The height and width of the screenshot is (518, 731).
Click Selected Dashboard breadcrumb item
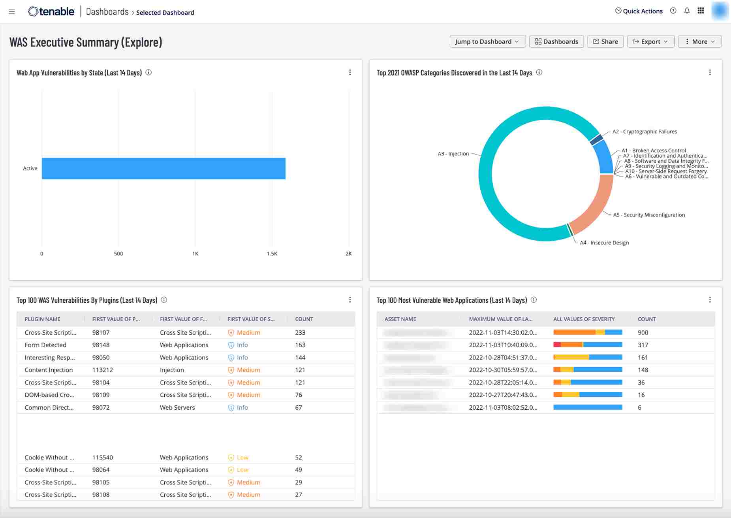pos(165,12)
